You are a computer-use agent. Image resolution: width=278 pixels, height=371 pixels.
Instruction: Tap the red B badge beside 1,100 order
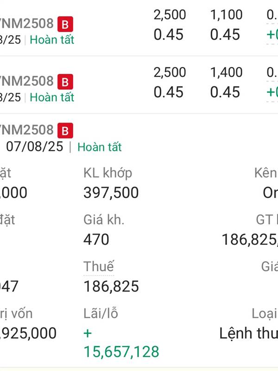coord(65,24)
